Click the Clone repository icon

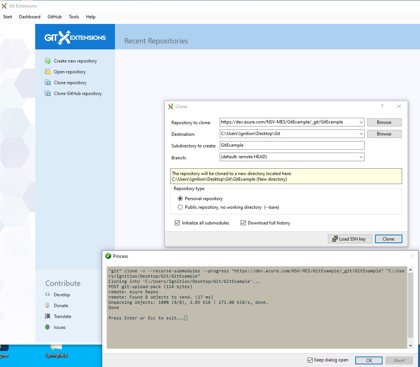48,82
